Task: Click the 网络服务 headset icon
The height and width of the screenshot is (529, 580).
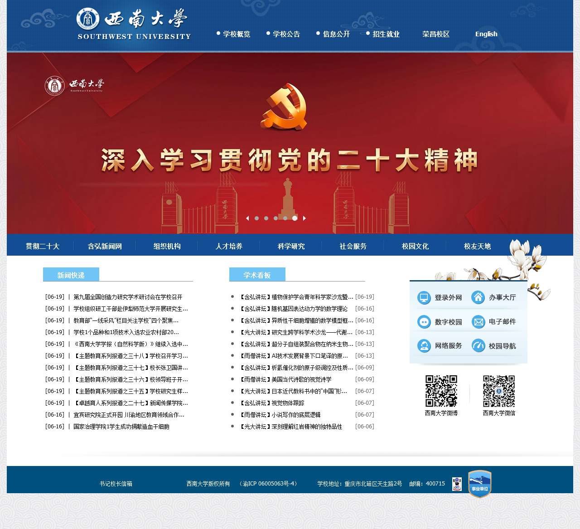Action: coord(424,346)
